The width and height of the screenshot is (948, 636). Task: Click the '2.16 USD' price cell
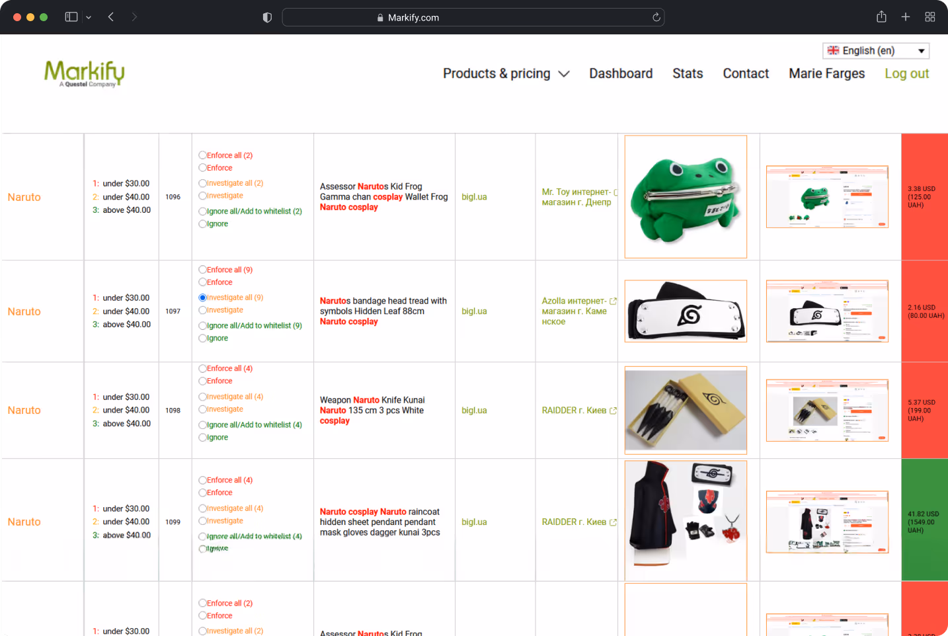tap(924, 311)
